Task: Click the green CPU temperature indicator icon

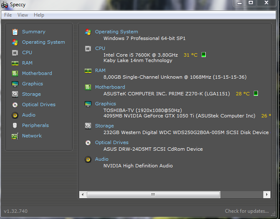Action: click(x=204, y=55)
